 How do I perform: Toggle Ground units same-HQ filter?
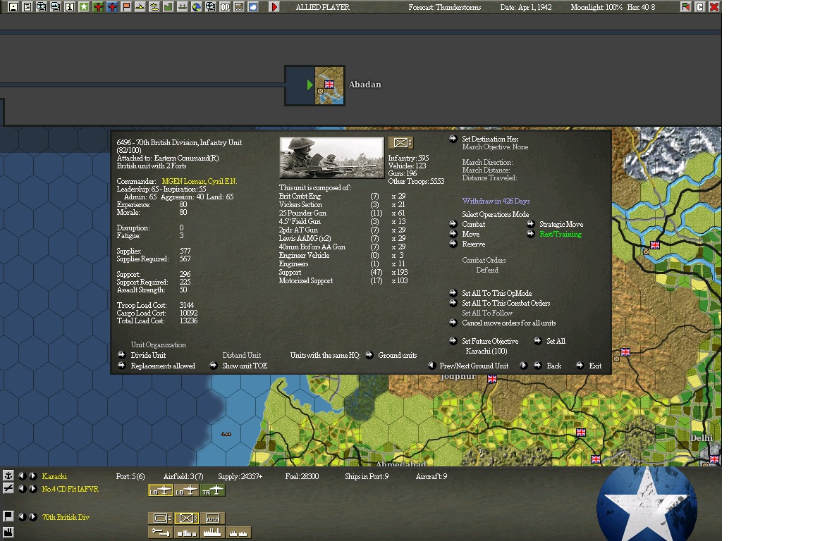click(369, 355)
